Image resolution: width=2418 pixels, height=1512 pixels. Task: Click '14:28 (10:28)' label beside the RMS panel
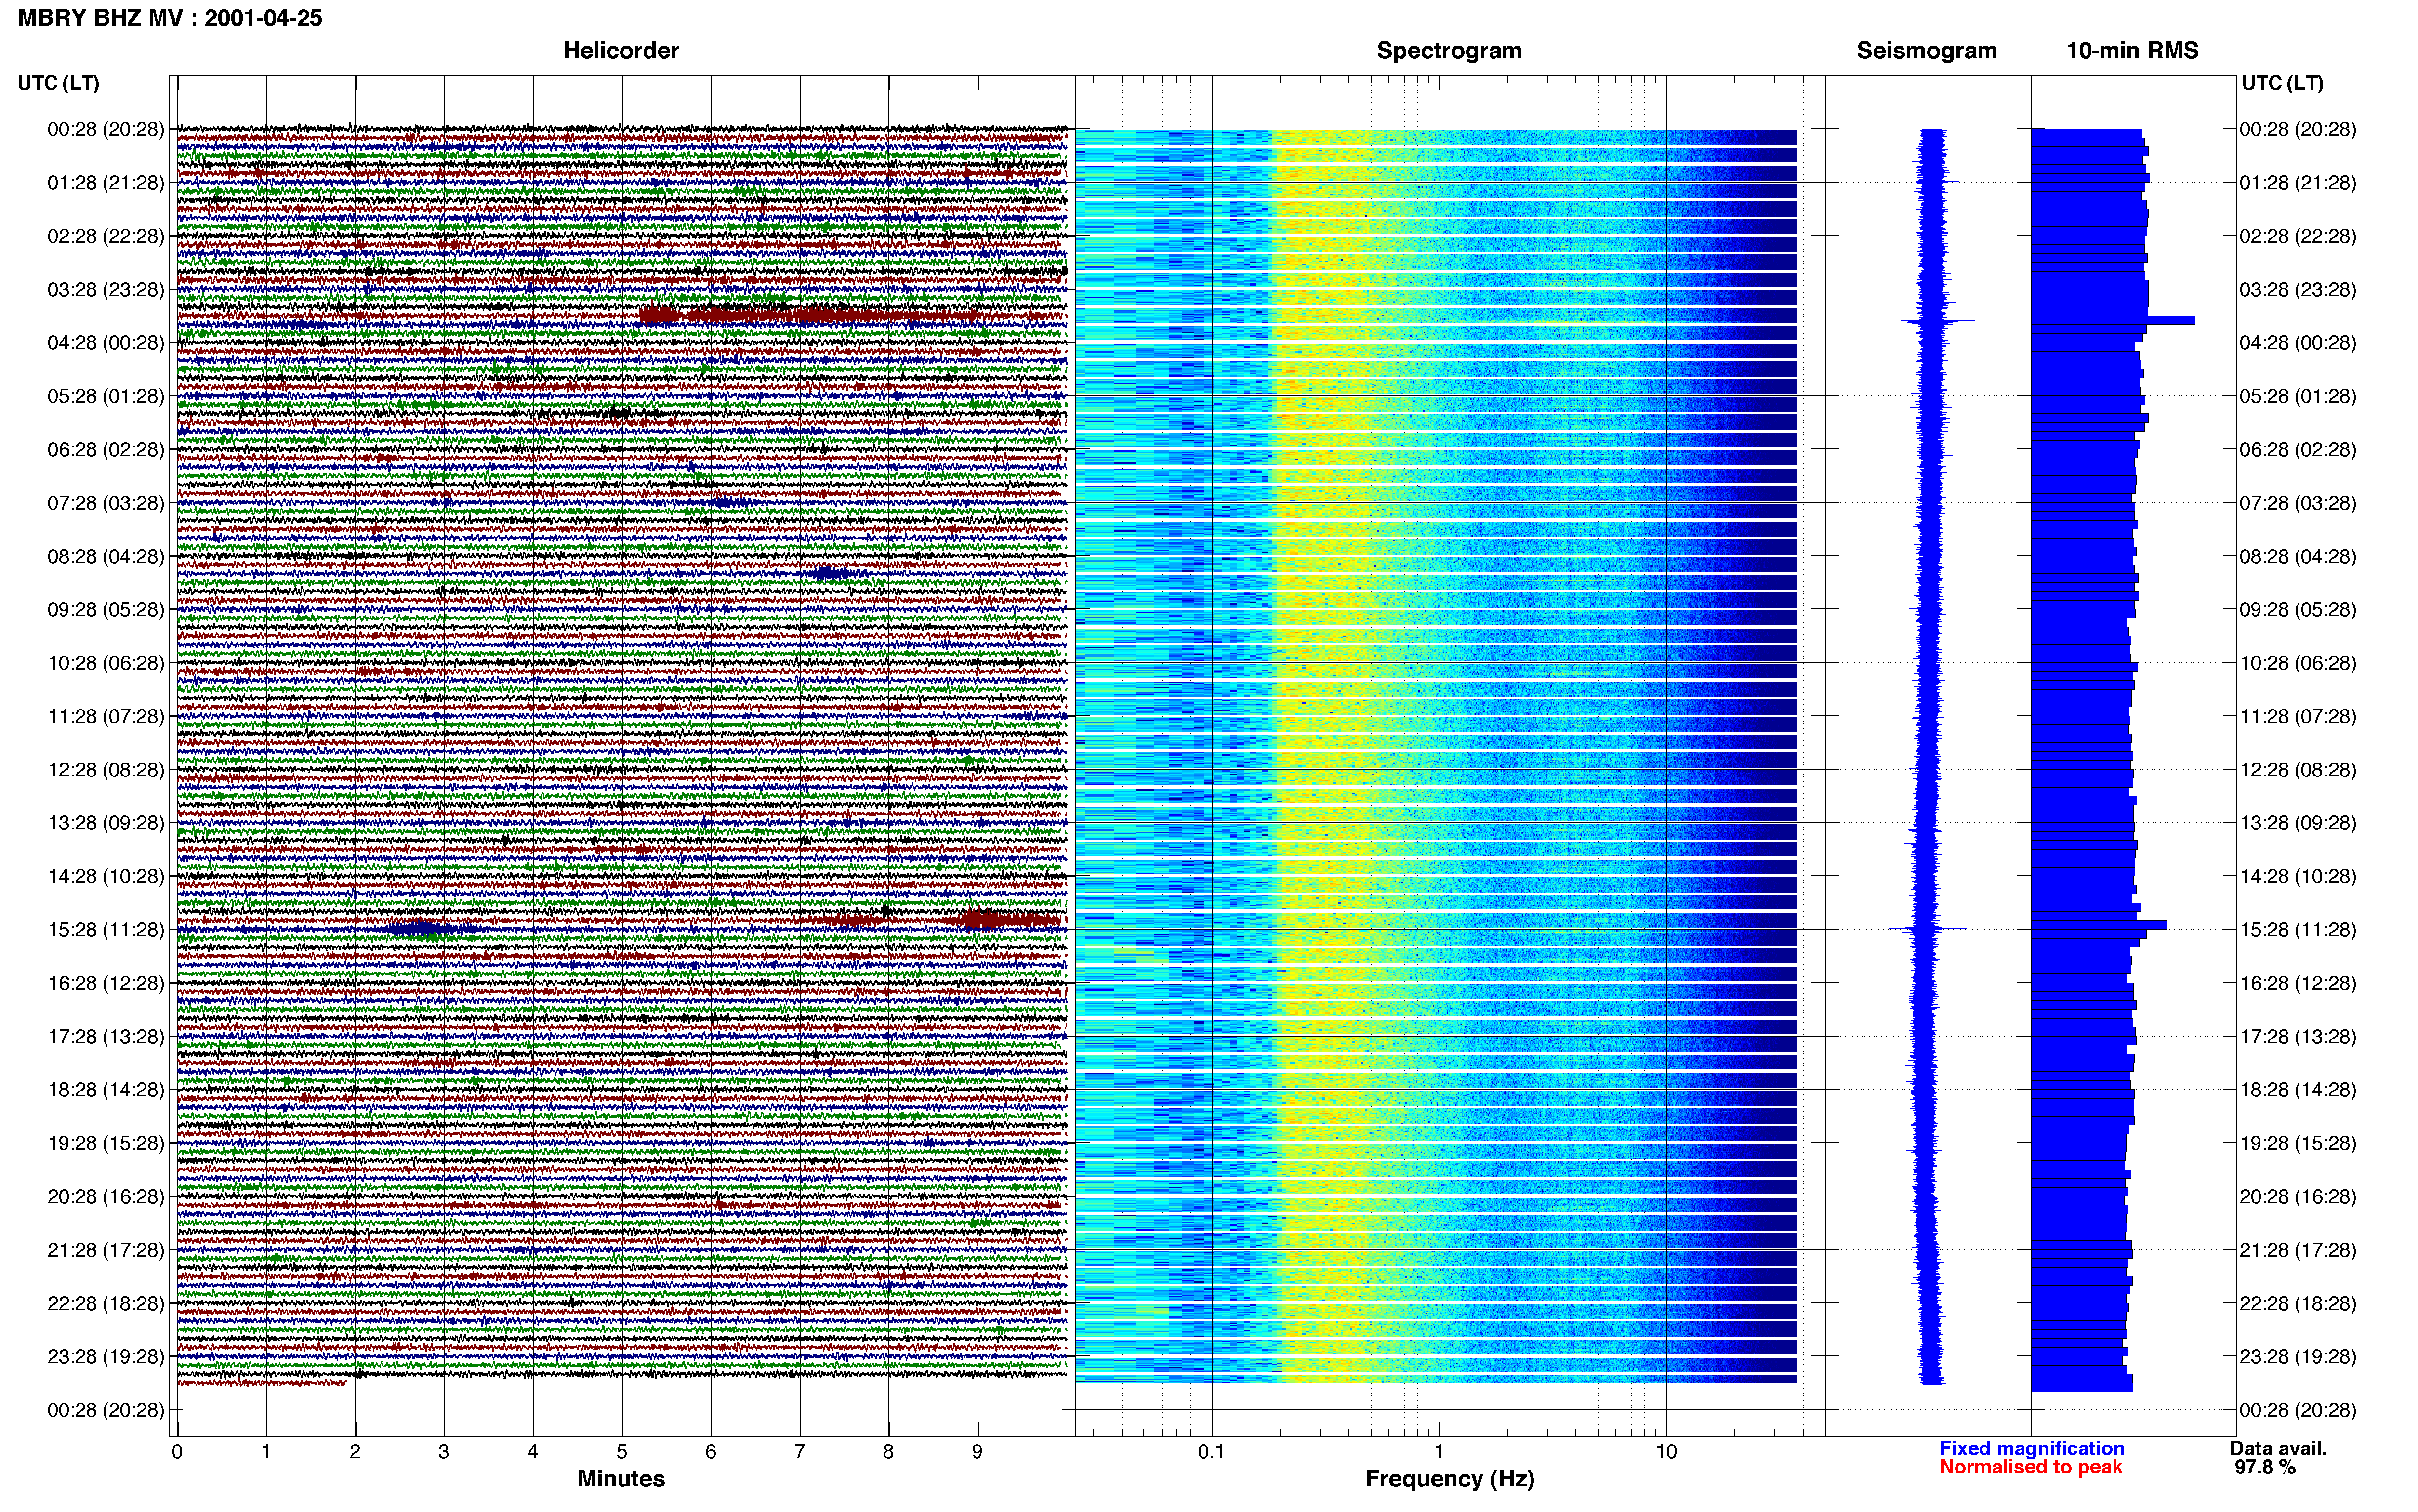2298,877
